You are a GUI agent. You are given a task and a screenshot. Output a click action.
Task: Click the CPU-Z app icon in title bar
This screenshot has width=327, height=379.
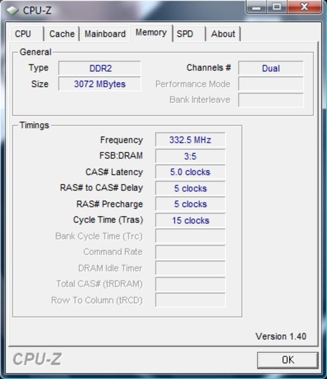click(x=12, y=10)
